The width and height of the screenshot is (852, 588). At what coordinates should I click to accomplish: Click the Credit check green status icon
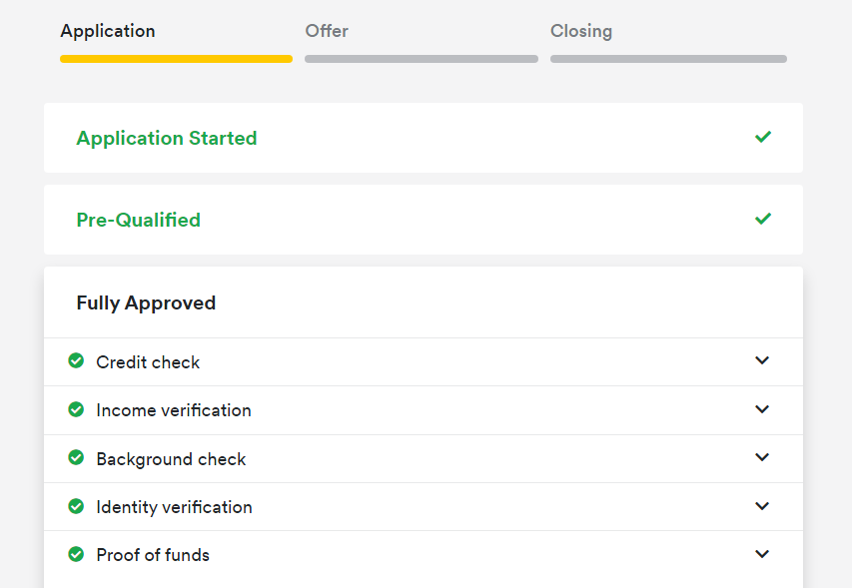[76, 360]
